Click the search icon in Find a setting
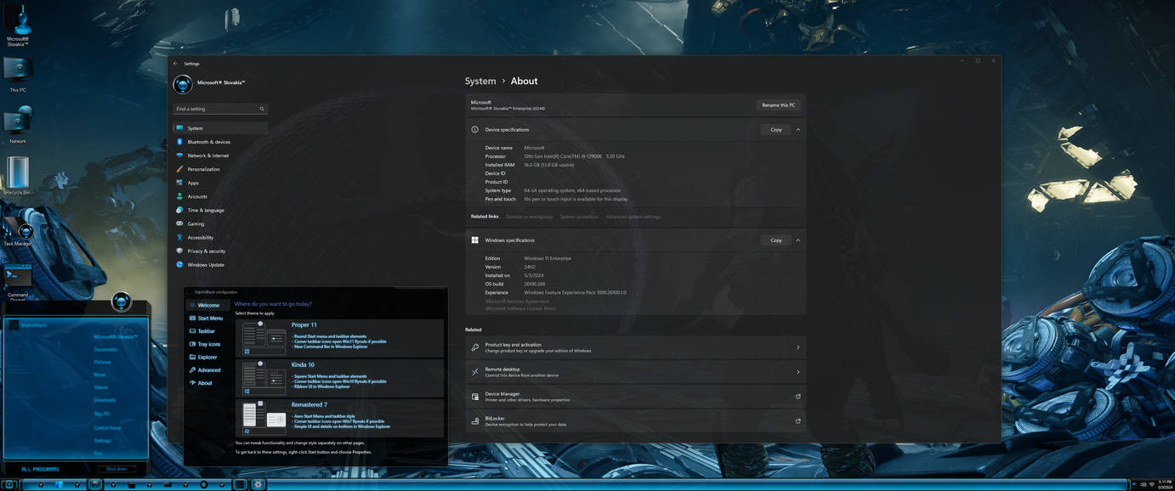The width and height of the screenshot is (1175, 491). coord(262,109)
